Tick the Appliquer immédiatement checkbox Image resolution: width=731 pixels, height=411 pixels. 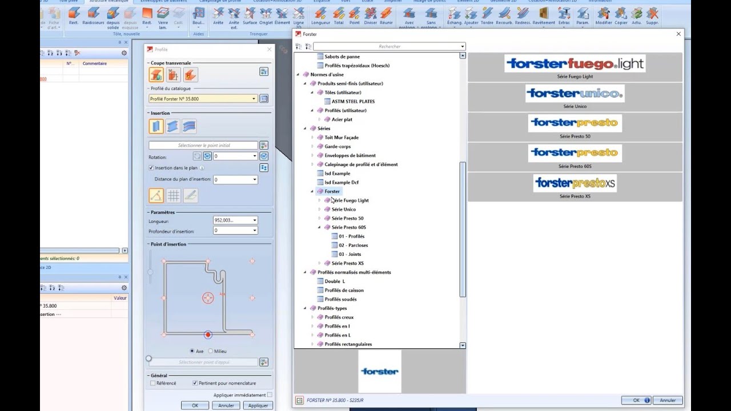click(x=270, y=395)
